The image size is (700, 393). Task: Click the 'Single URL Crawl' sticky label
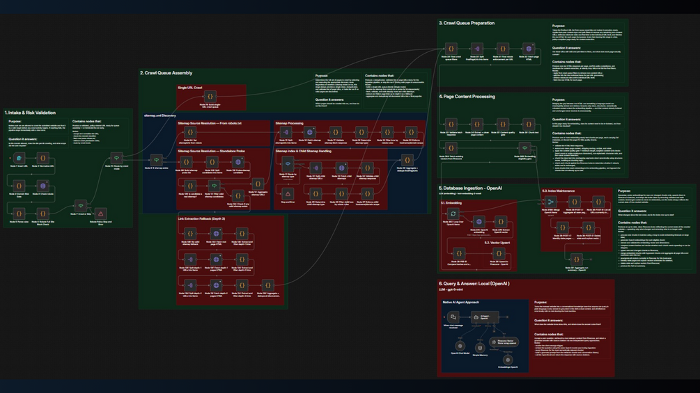pos(189,88)
